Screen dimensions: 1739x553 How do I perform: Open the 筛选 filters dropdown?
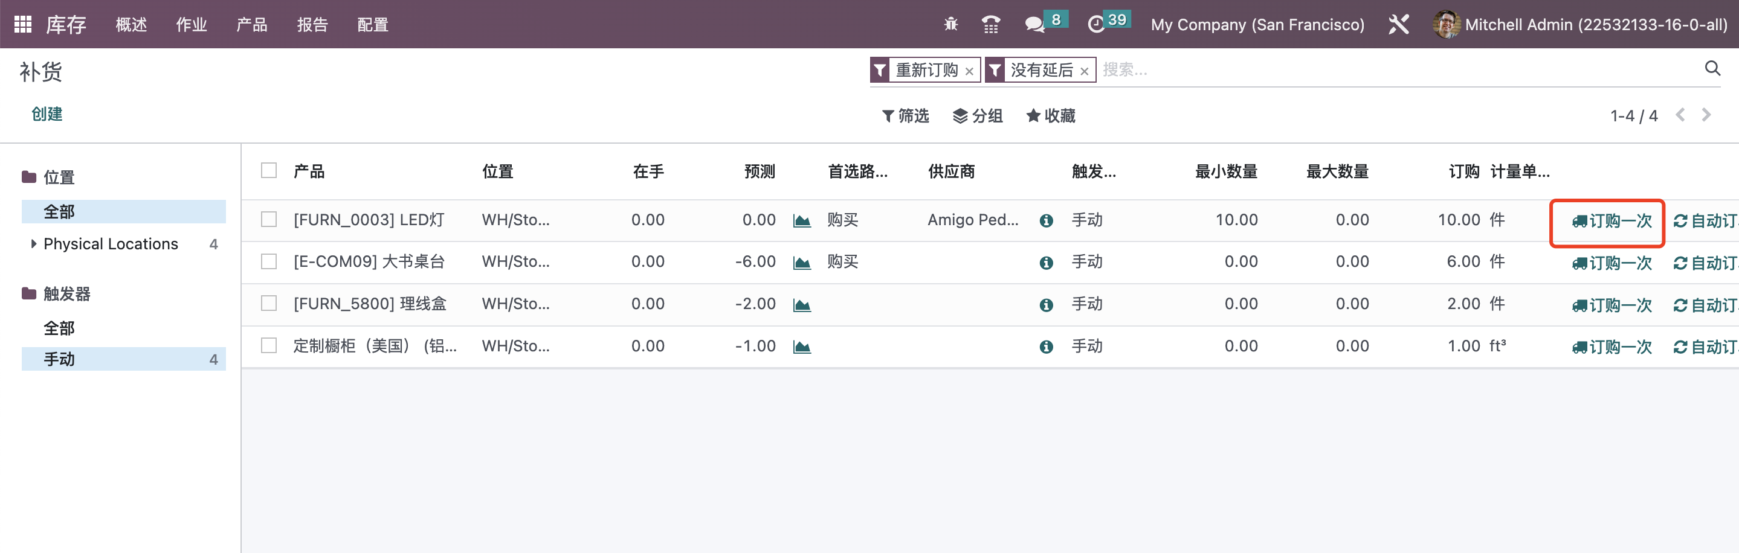tap(905, 115)
